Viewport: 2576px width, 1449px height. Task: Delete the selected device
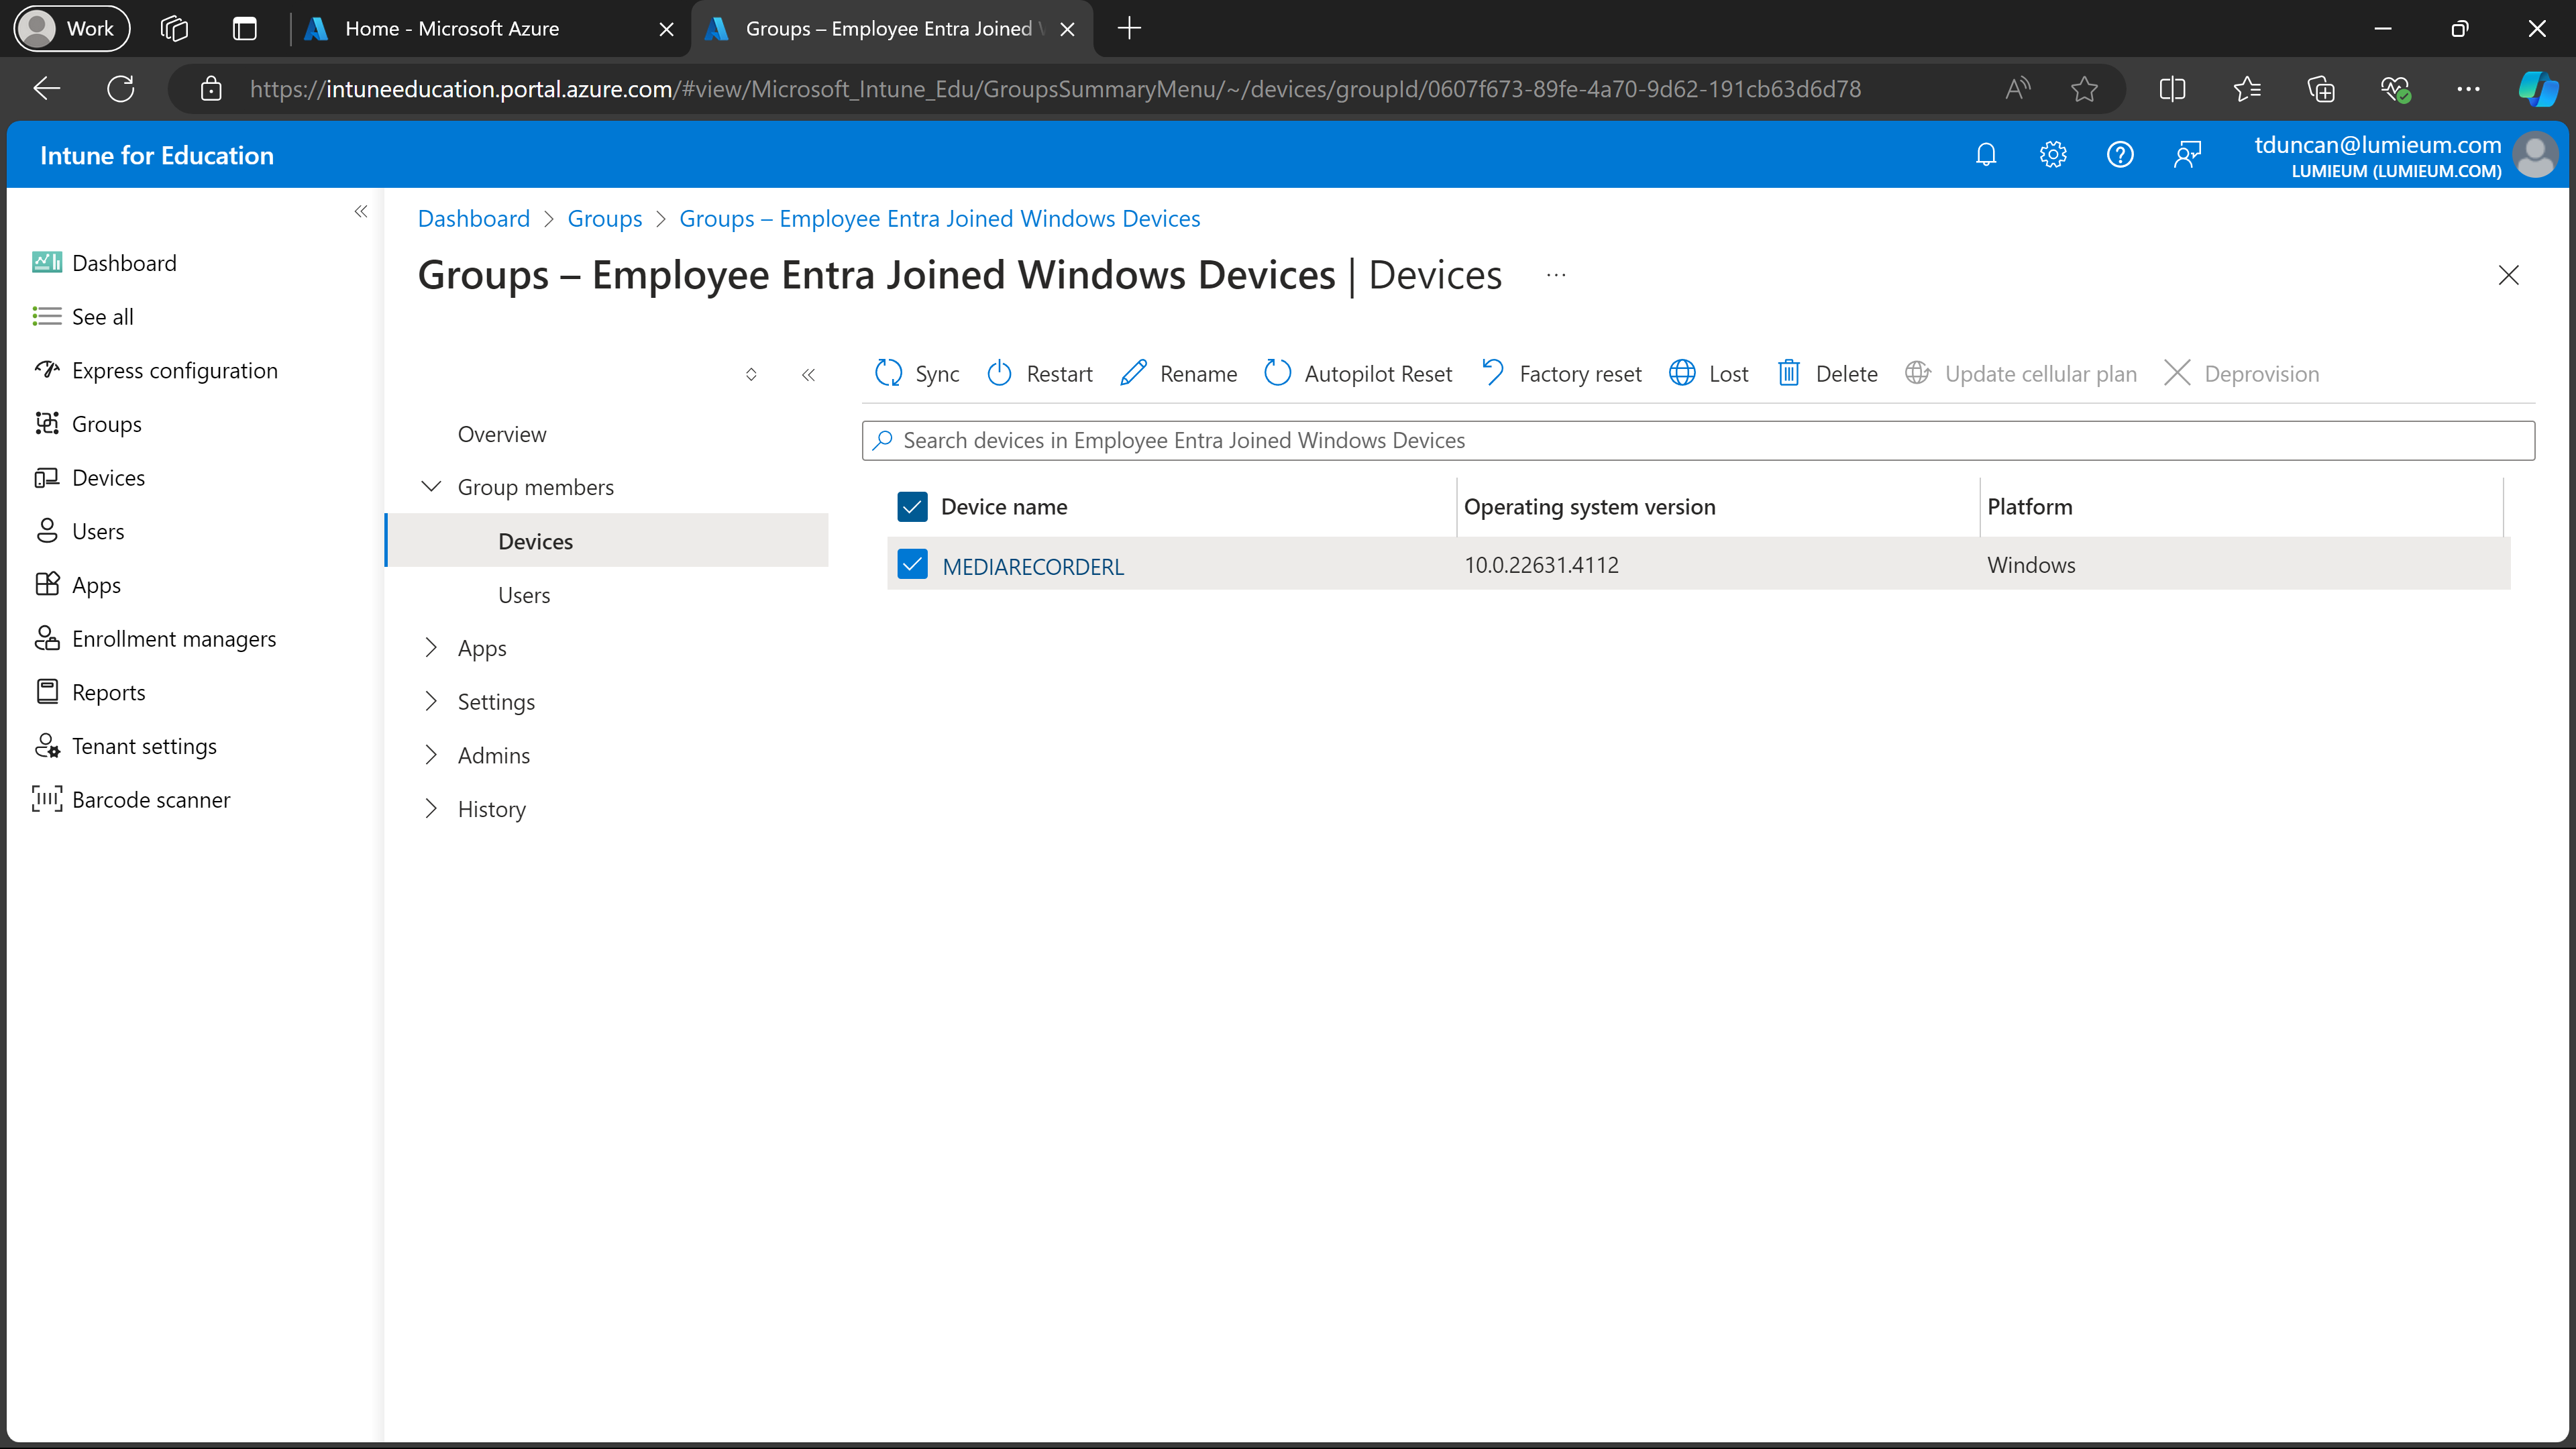1827,374
